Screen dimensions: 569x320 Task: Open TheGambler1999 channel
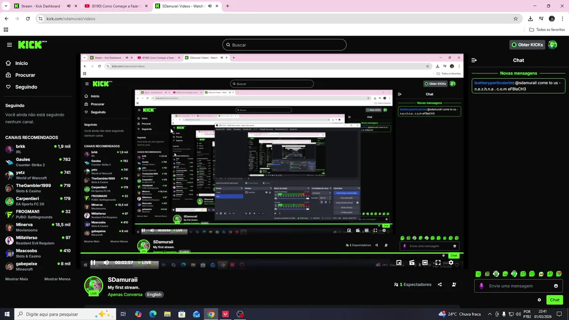[x=38, y=188]
